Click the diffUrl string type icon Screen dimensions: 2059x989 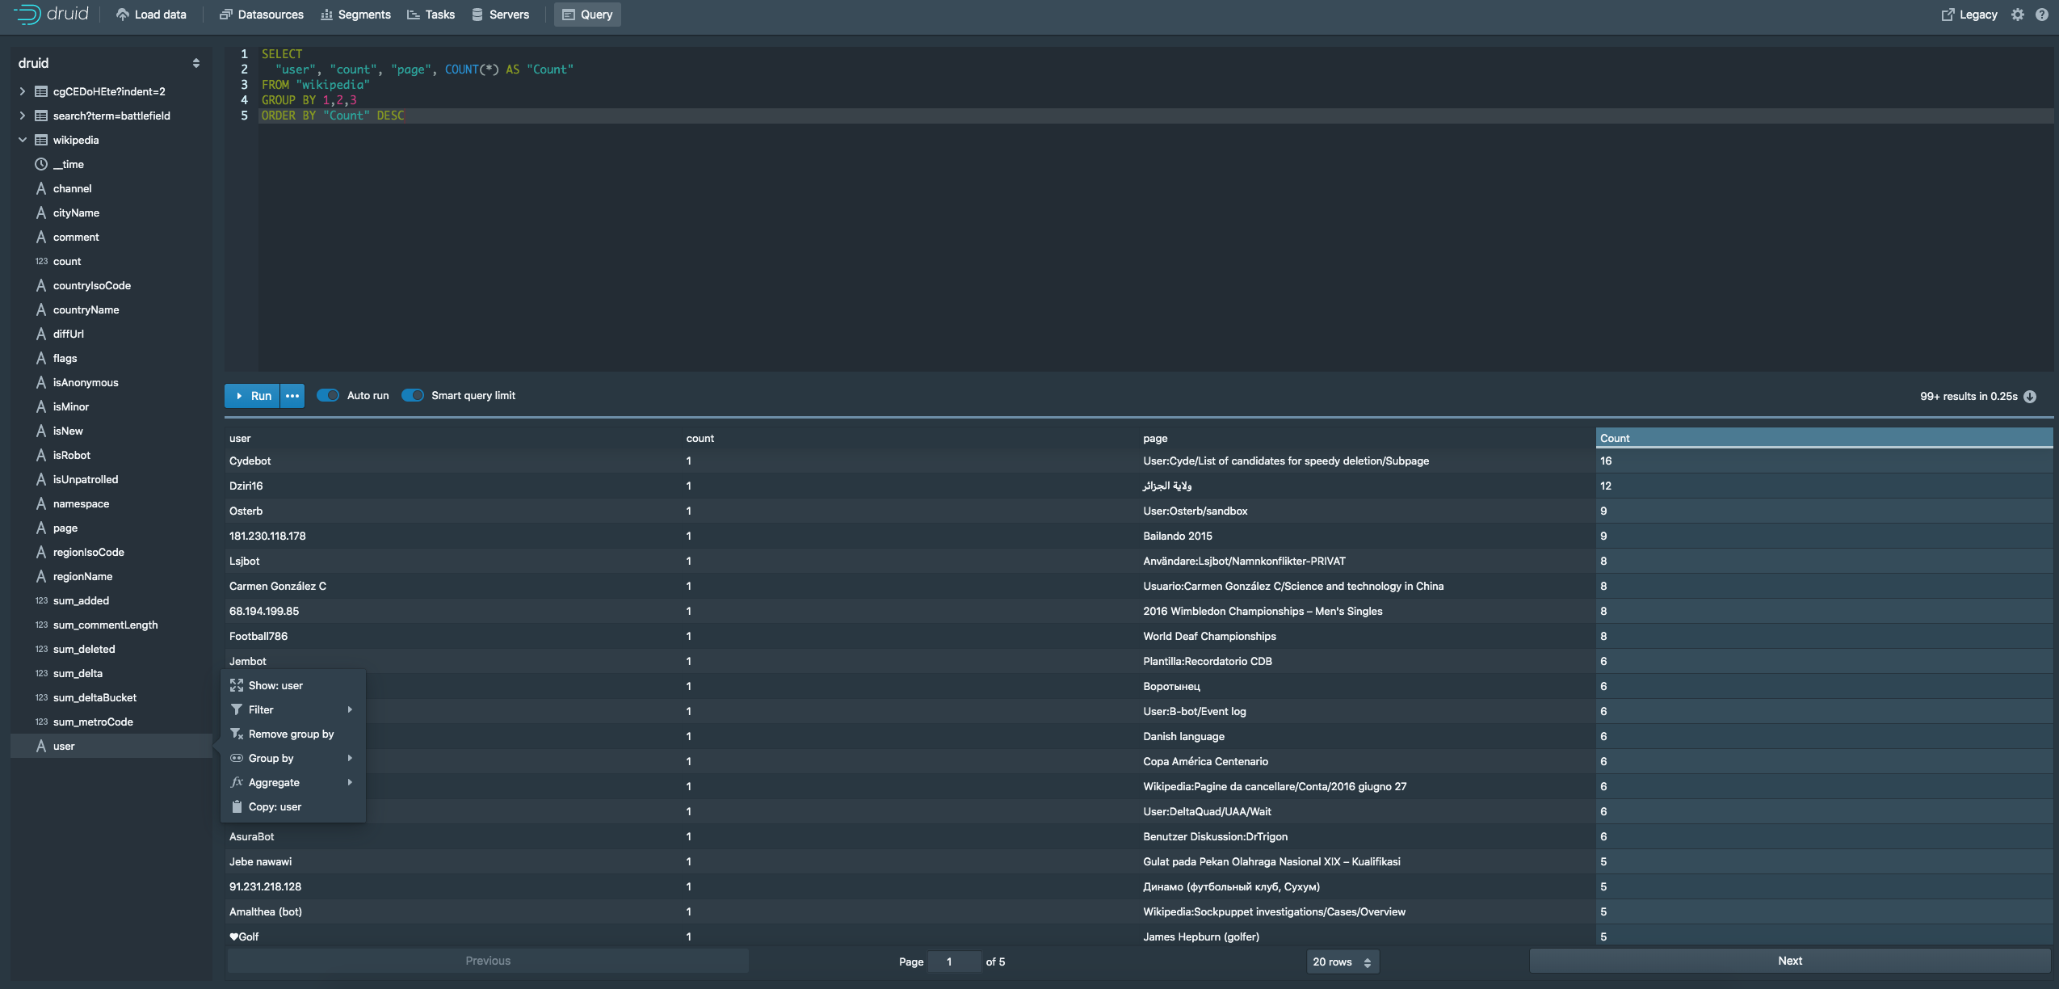(x=41, y=334)
